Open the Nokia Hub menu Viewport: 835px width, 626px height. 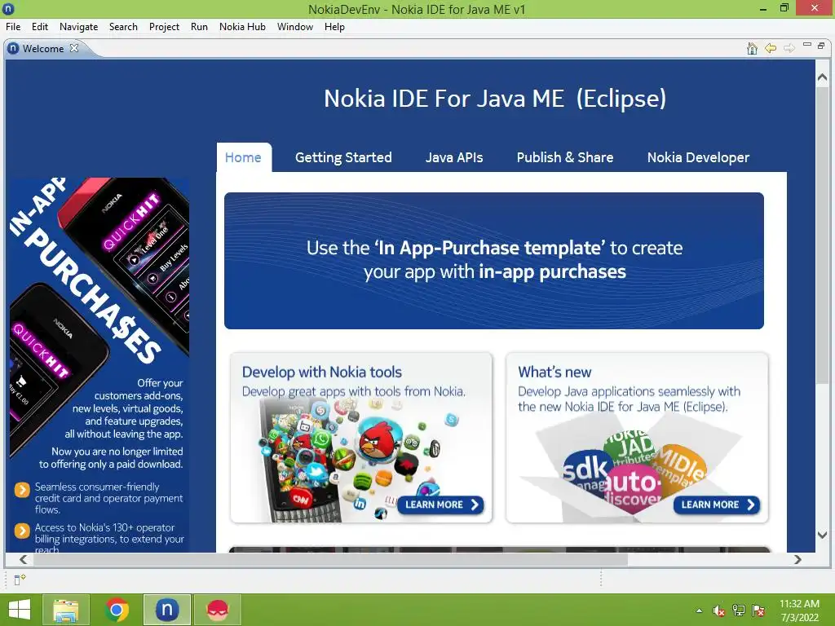click(242, 27)
